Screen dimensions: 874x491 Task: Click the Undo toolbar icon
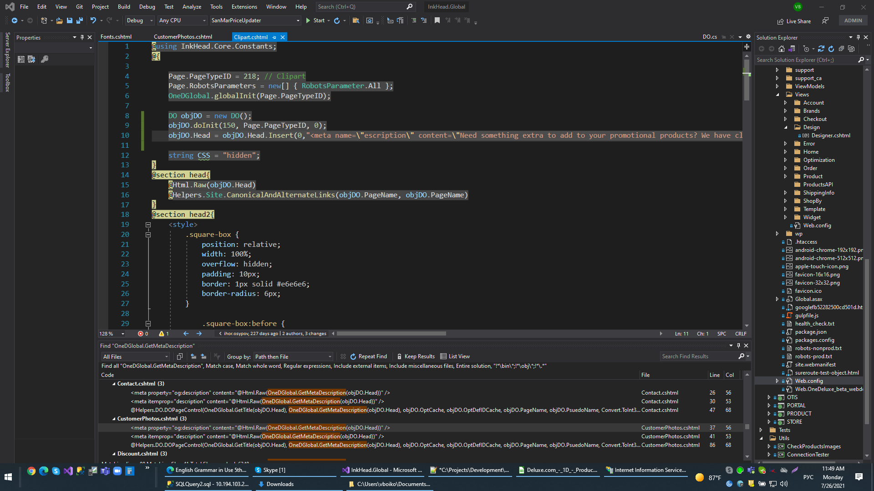93,20
